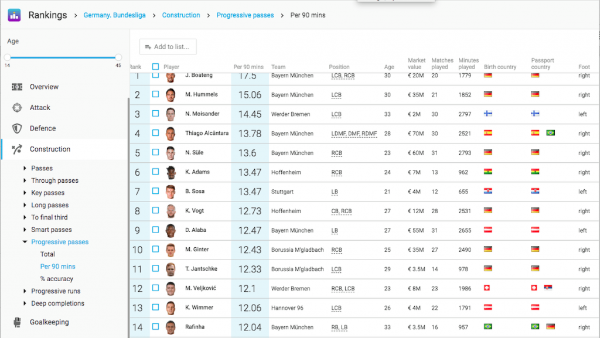Sort by the Market value column header
This screenshot has width=600, height=338.
pos(417,63)
